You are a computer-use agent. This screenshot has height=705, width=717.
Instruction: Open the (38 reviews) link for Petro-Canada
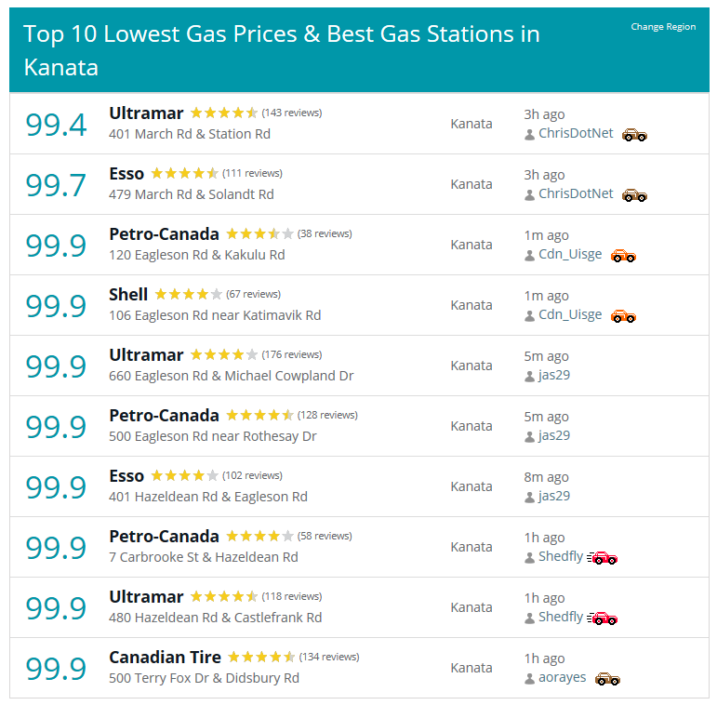pyautogui.click(x=325, y=233)
